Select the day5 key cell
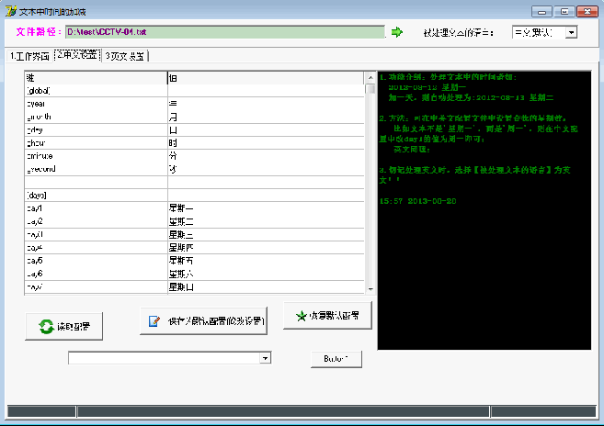This screenshot has height=426, width=604. [x=96, y=261]
